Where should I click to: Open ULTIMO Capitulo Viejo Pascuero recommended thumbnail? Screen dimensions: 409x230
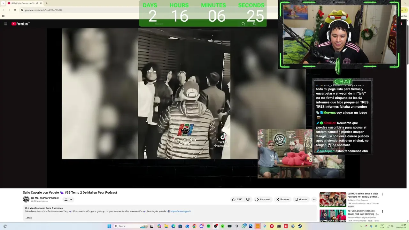[333, 199]
